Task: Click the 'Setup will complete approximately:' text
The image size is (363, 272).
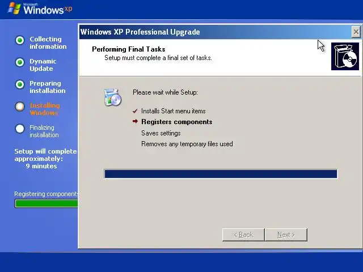Action: click(x=45, y=155)
